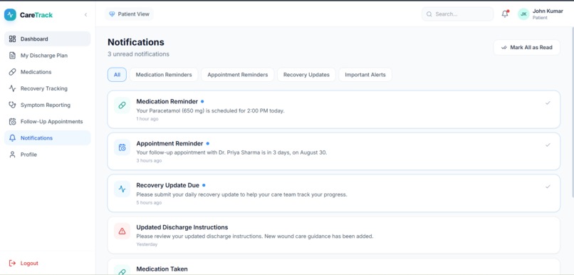Click the 'Yesterday' timestamp
This screenshot has width=574, height=275.
(x=147, y=244)
